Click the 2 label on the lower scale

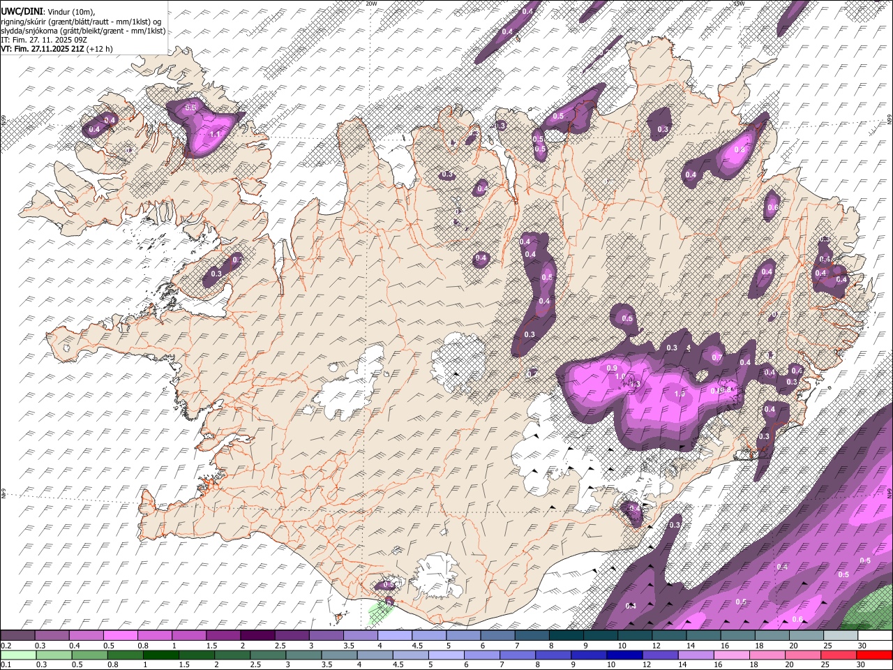(x=217, y=664)
